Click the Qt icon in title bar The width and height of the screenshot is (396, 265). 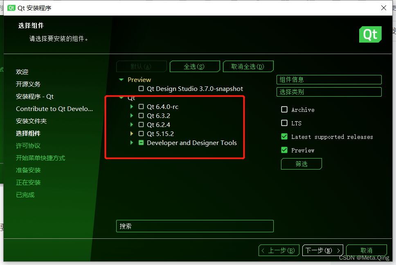point(11,8)
